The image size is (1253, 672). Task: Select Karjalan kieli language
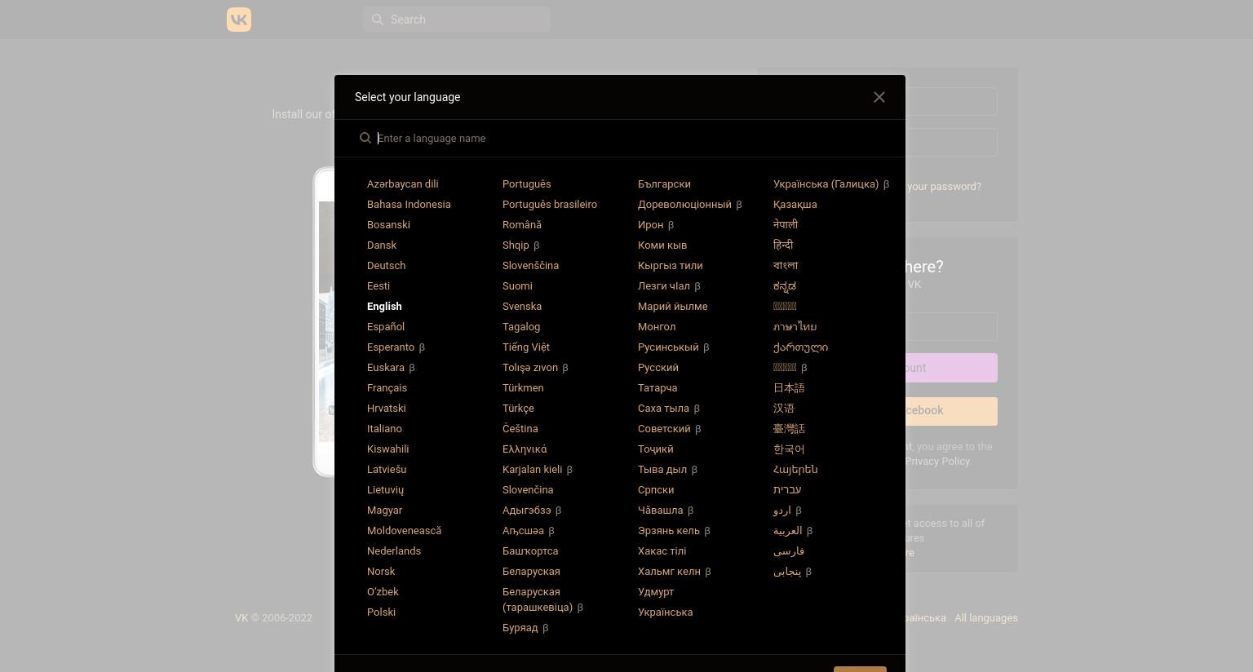pos(532,470)
